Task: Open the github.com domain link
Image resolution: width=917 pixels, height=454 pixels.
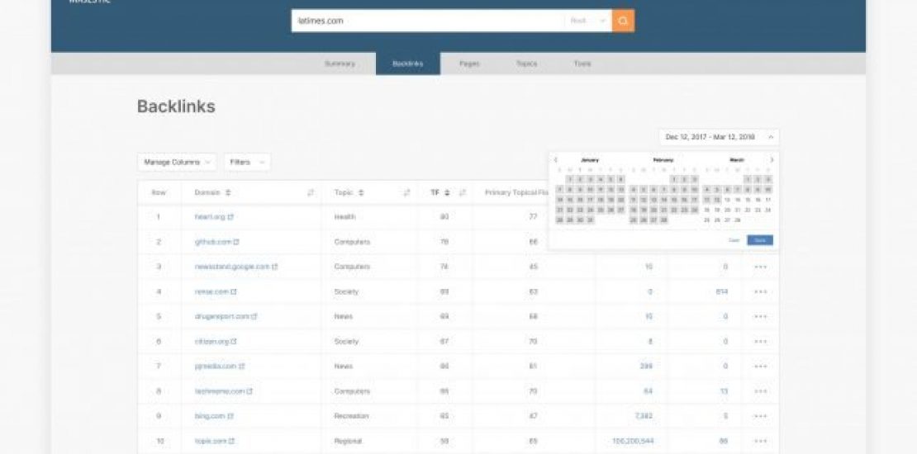Action: tap(212, 242)
